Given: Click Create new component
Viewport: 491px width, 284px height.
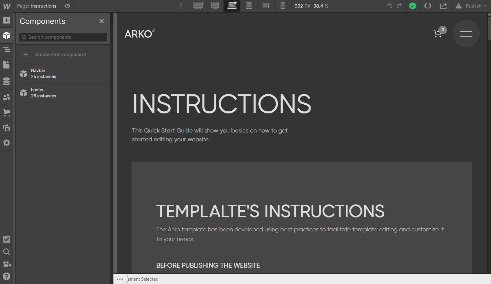Looking at the screenshot, I should pos(60,54).
